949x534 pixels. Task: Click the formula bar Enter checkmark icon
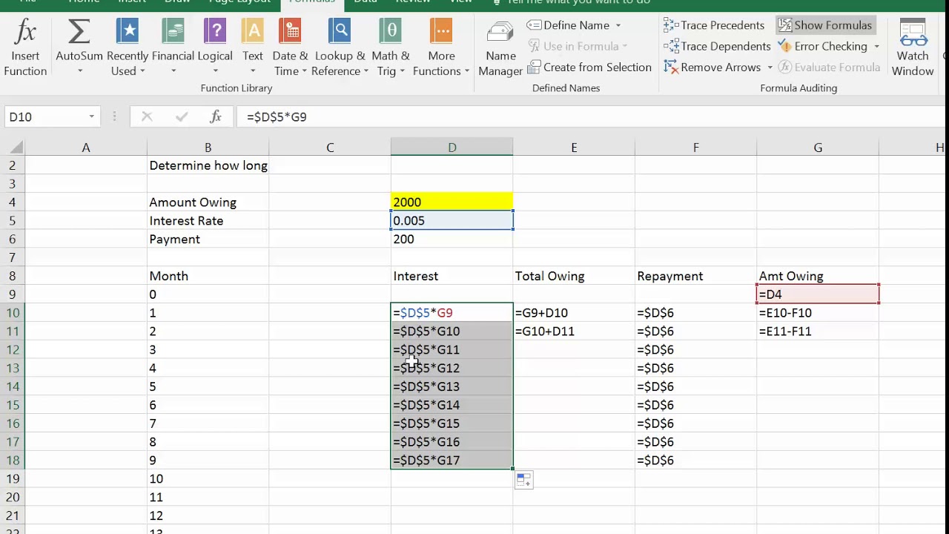tap(182, 116)
